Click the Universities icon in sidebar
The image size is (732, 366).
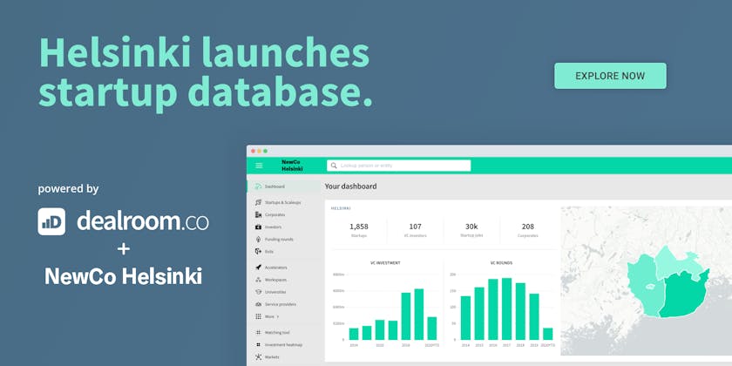[258, 292]
